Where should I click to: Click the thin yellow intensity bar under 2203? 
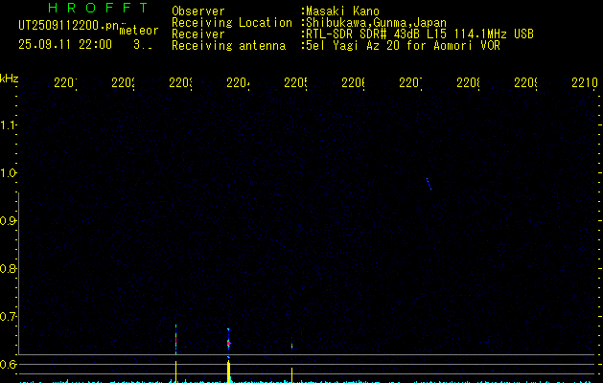click(x=175, y=372)
